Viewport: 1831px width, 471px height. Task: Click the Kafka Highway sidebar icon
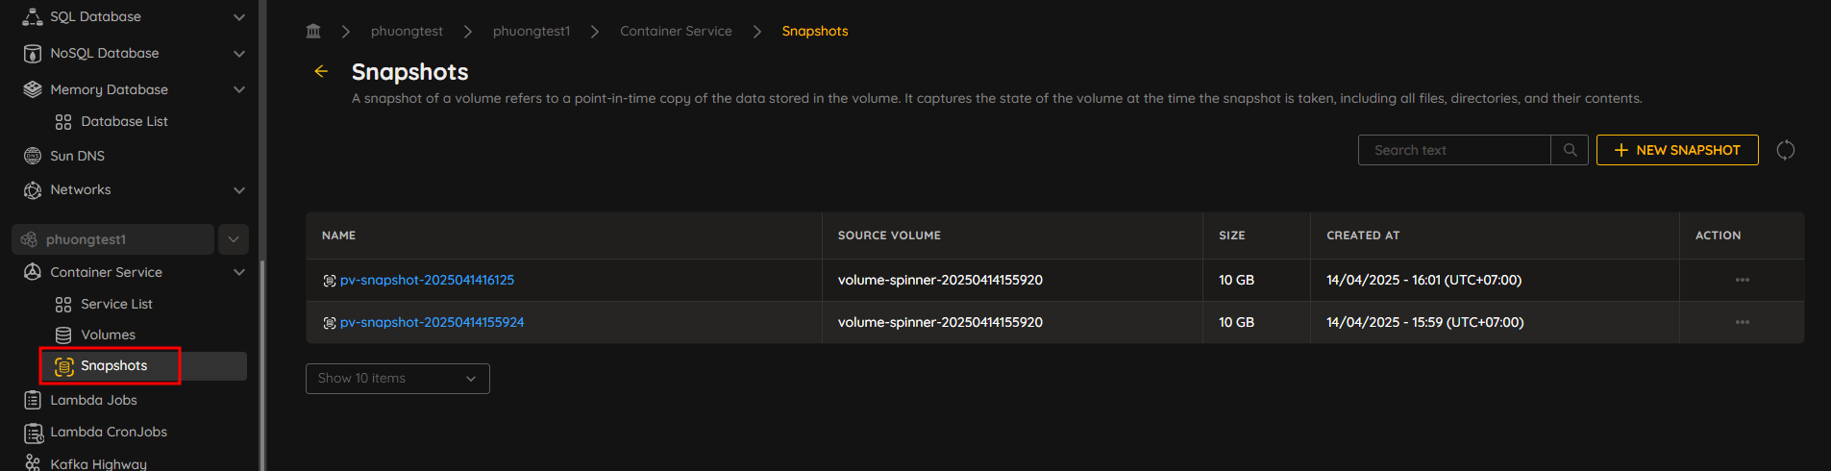coord(33,463)
